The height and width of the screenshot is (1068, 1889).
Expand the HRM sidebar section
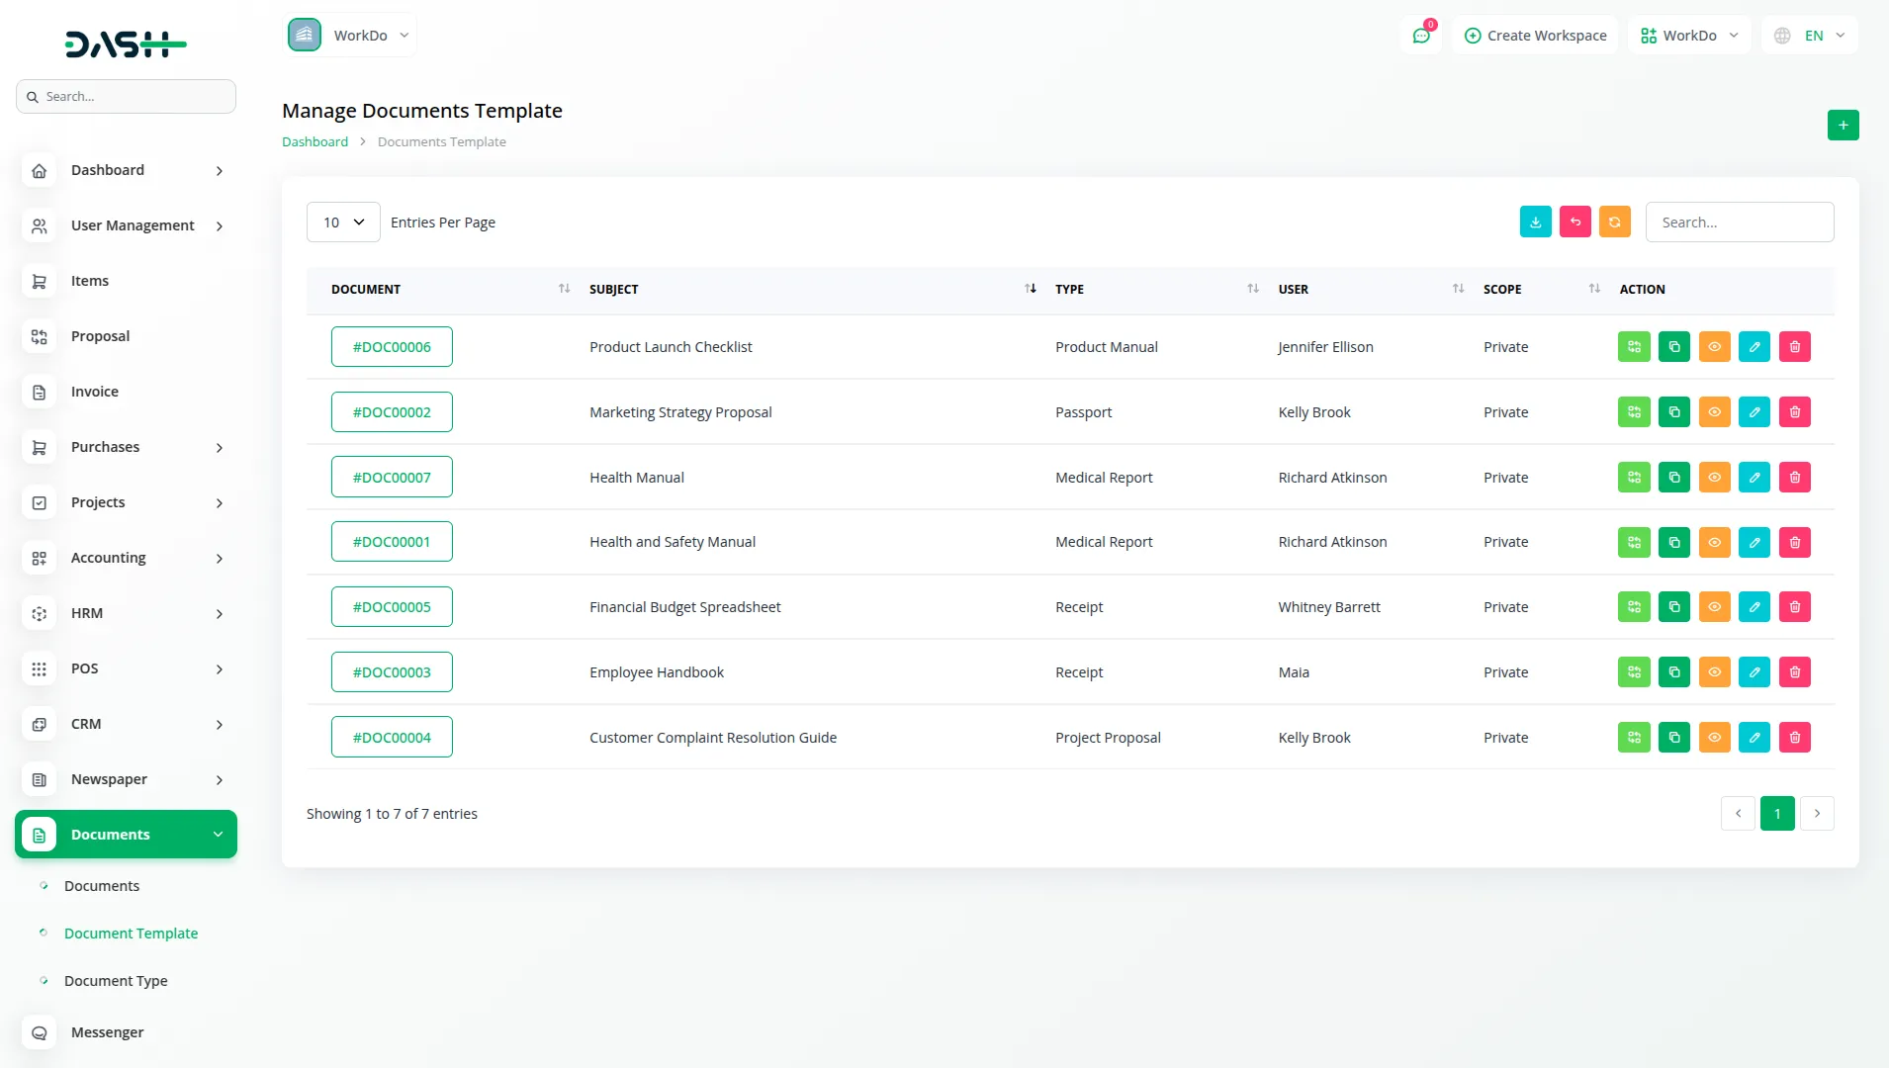[x=126, y=613]
